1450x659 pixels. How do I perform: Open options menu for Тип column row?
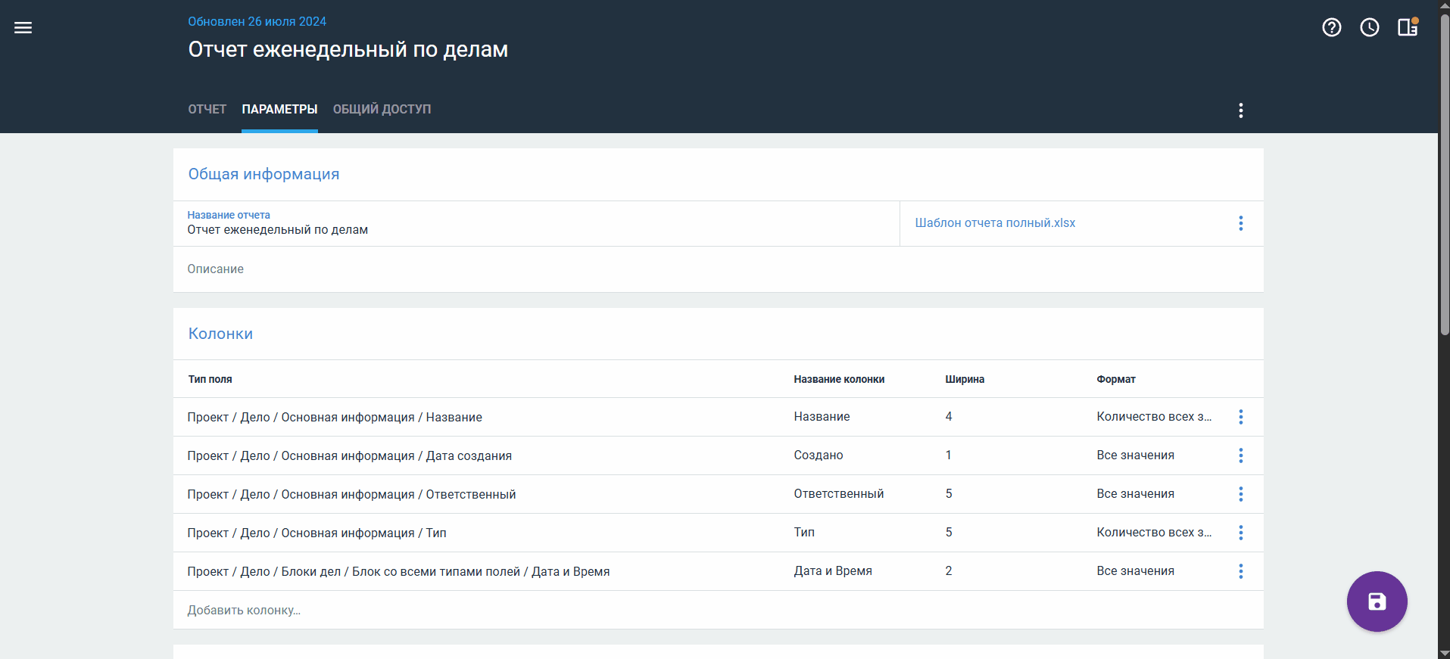click(1240, 533)
